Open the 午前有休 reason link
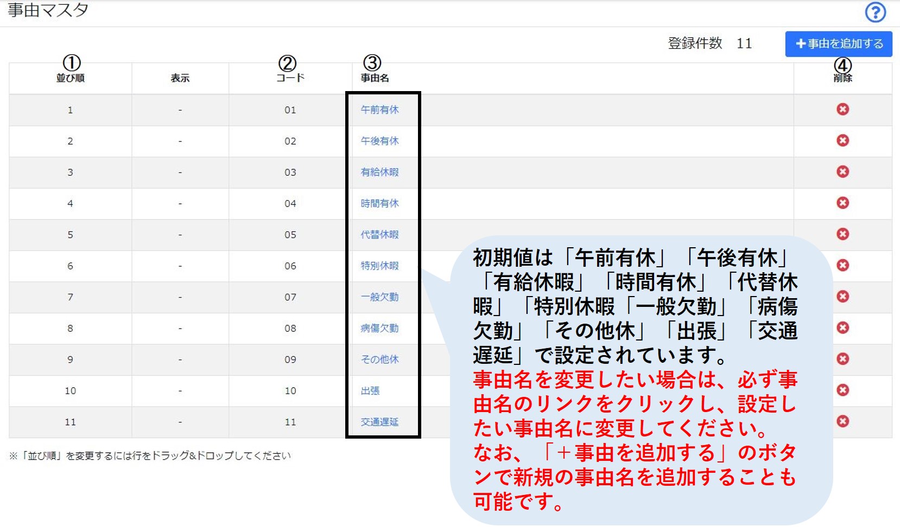Image resolution: width=900 pixels, height=527 pixels. 379,110
